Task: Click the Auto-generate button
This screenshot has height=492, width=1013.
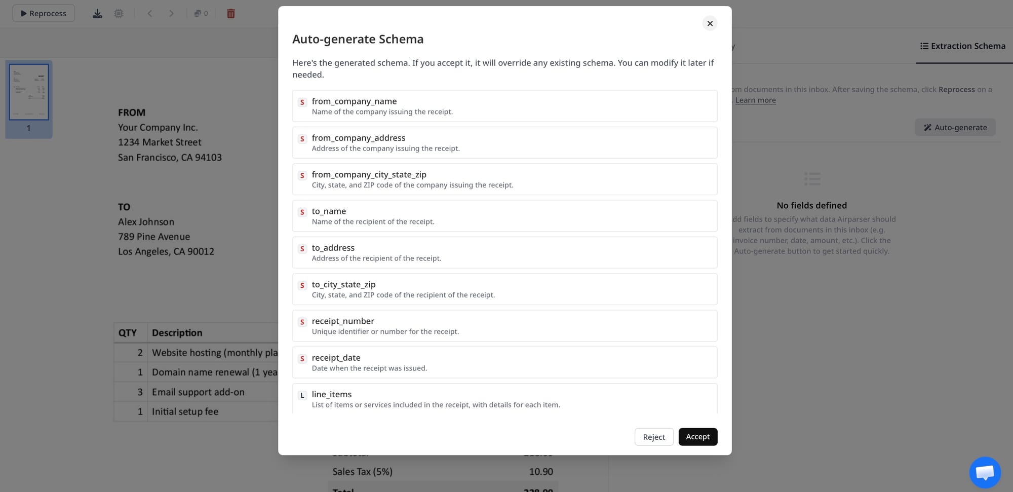Action: (x=955, y=128)
